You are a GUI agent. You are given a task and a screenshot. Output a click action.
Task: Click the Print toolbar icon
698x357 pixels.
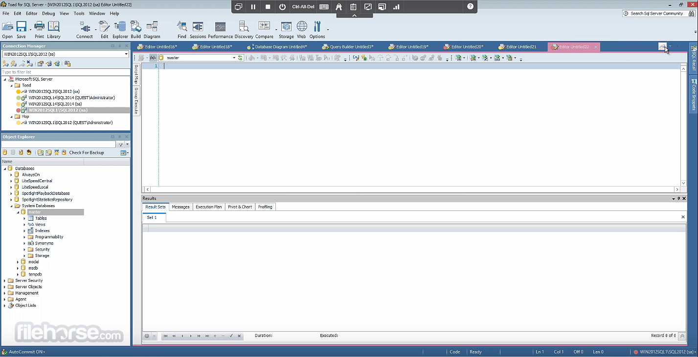click(x=39, y=29)
